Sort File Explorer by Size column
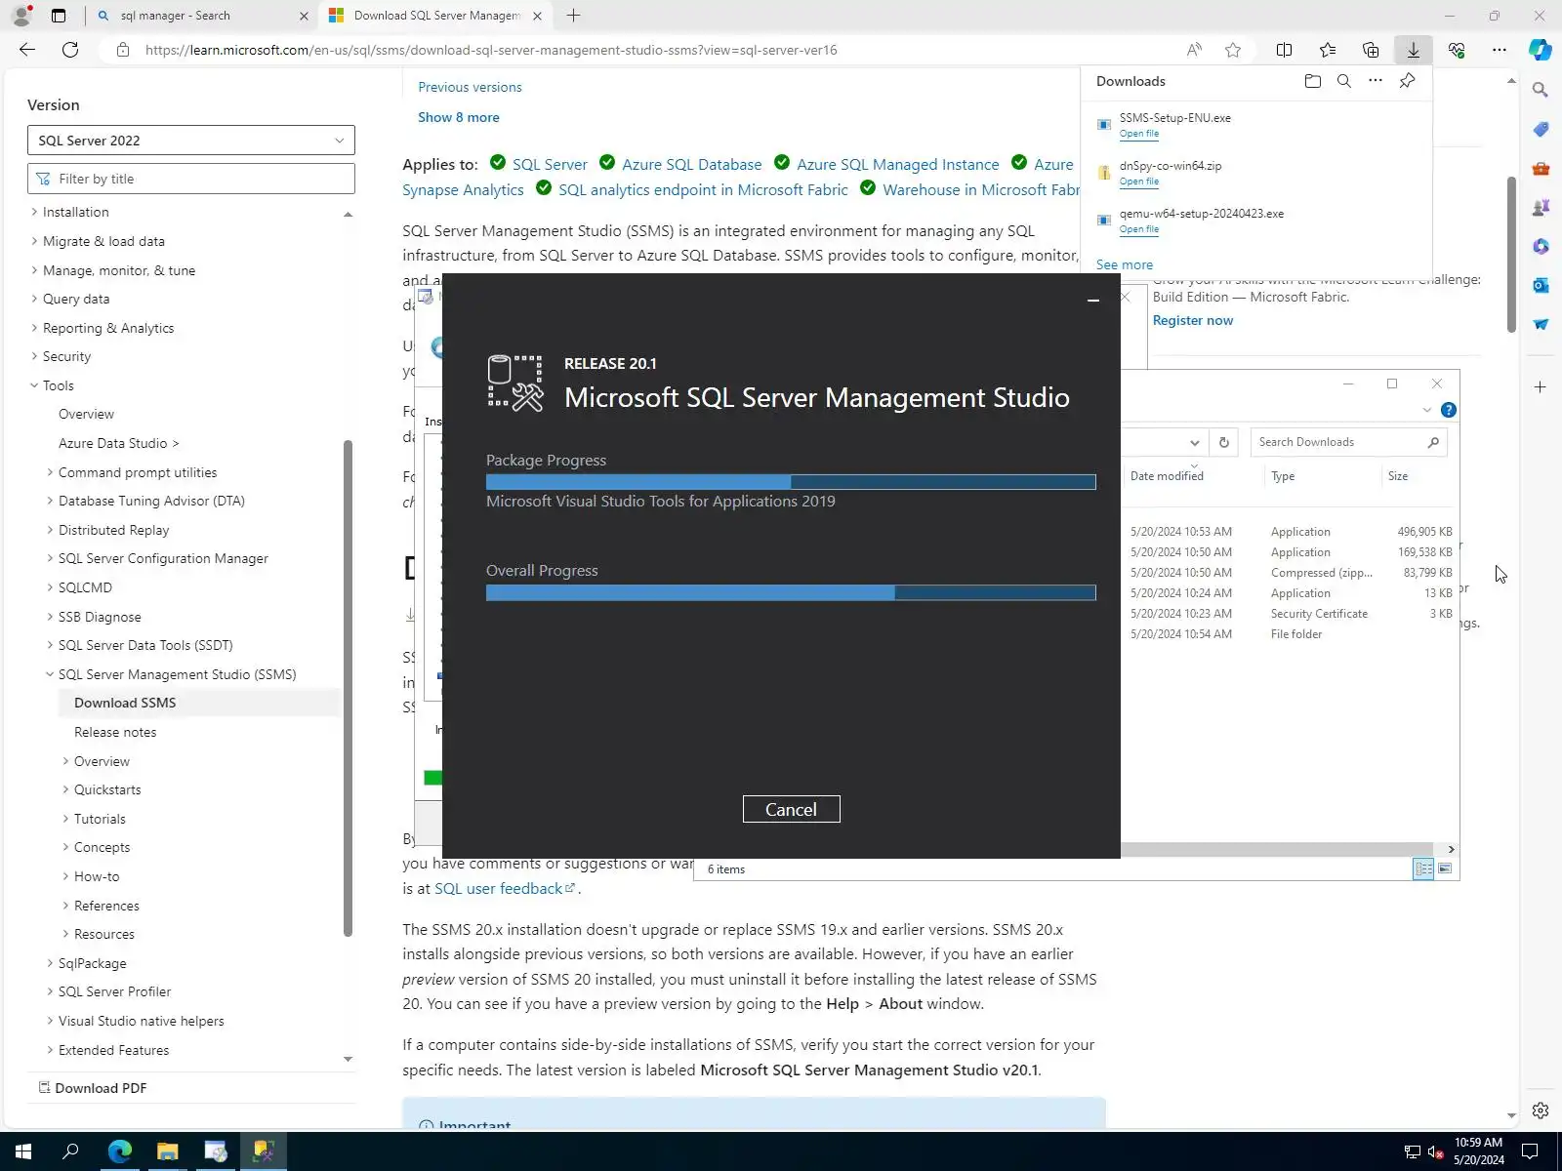Image resolution: width=1562 pixels, height=1171 pixels. point(1398,476)
